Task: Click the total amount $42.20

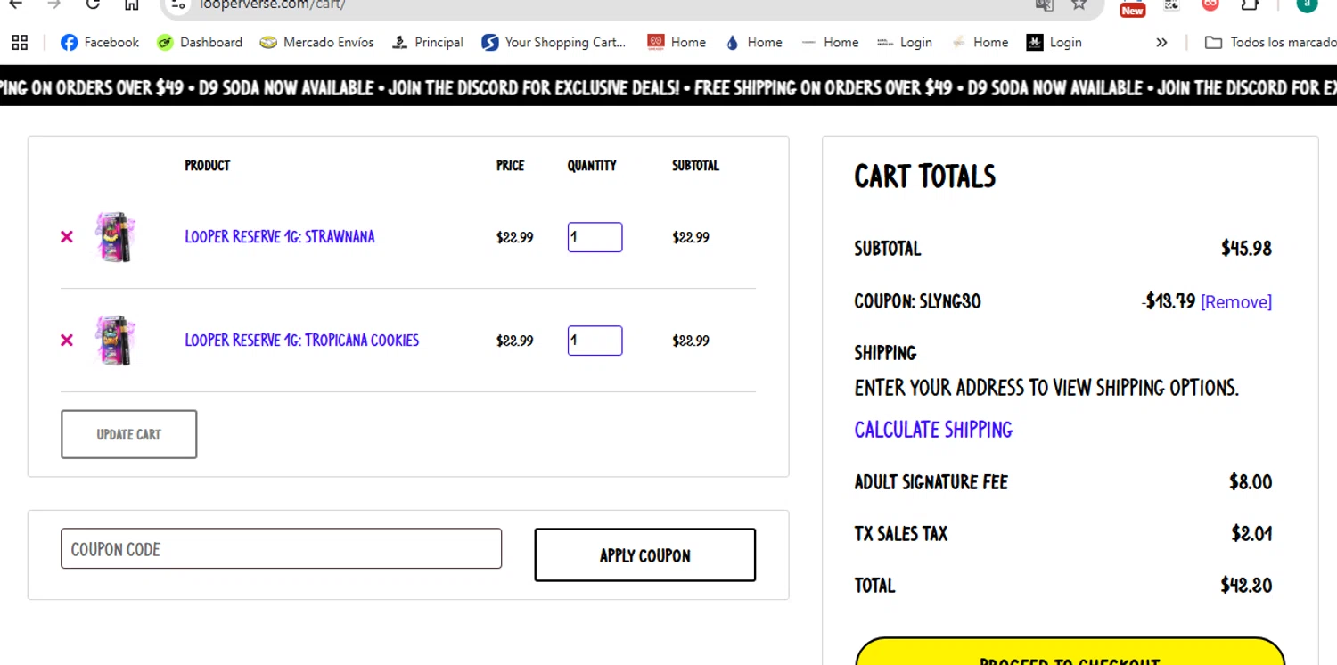Action: (x=1246, y=586)
